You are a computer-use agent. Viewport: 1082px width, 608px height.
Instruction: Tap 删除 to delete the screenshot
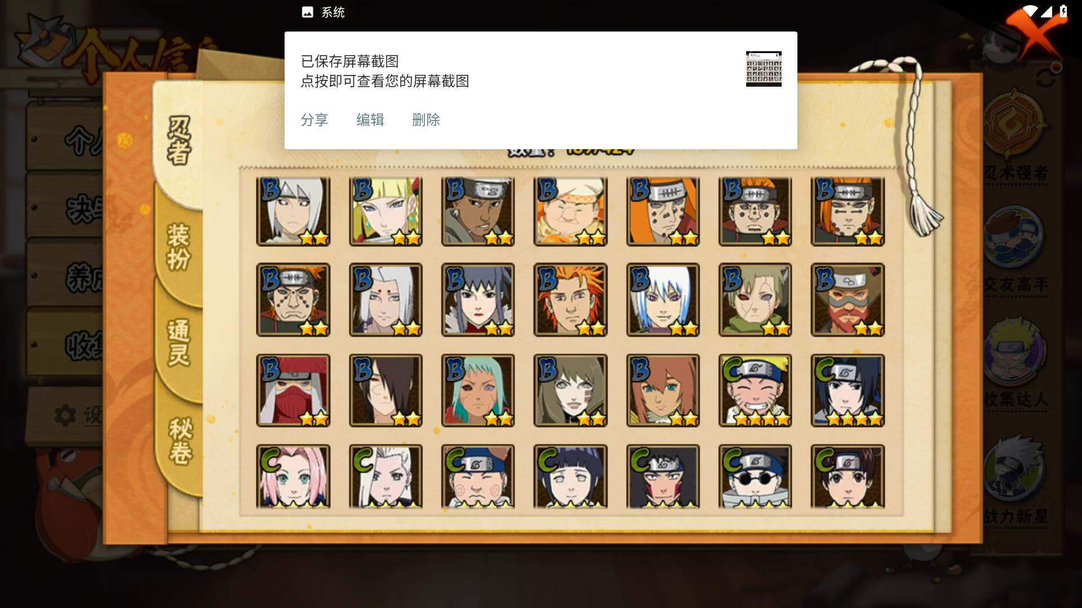tap(426, 120)
